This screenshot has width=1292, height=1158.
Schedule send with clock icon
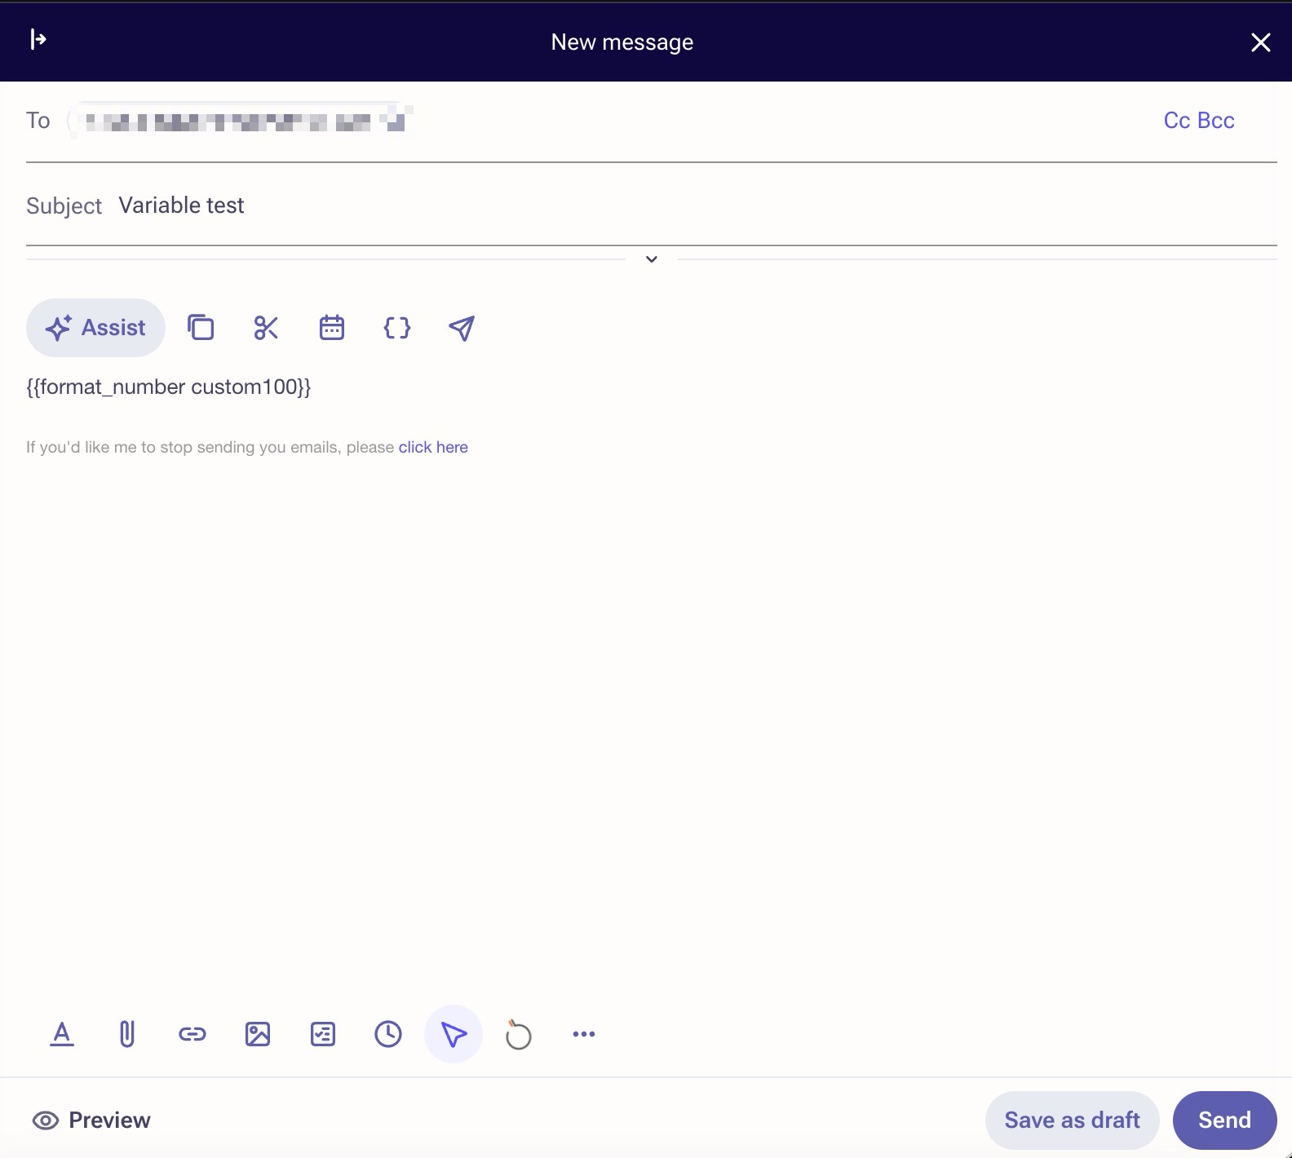tap(388, 1034)
